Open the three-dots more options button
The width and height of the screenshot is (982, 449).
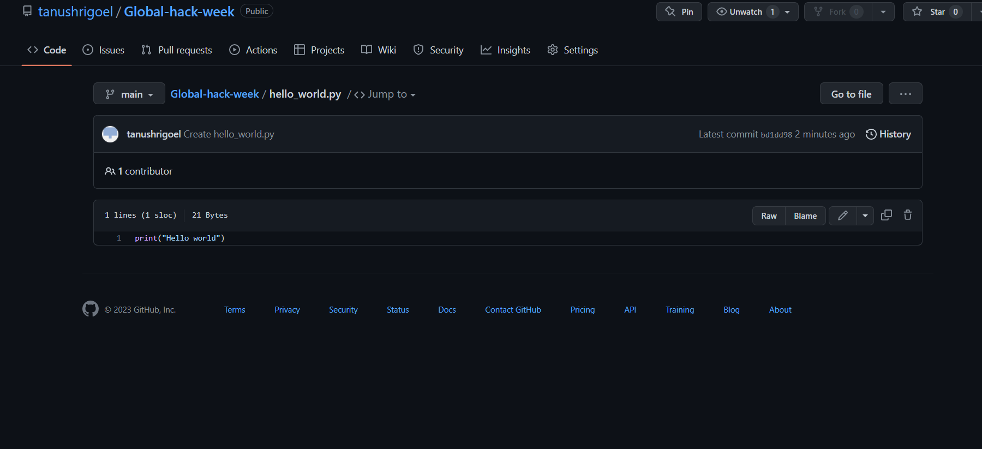coord(906,94)
